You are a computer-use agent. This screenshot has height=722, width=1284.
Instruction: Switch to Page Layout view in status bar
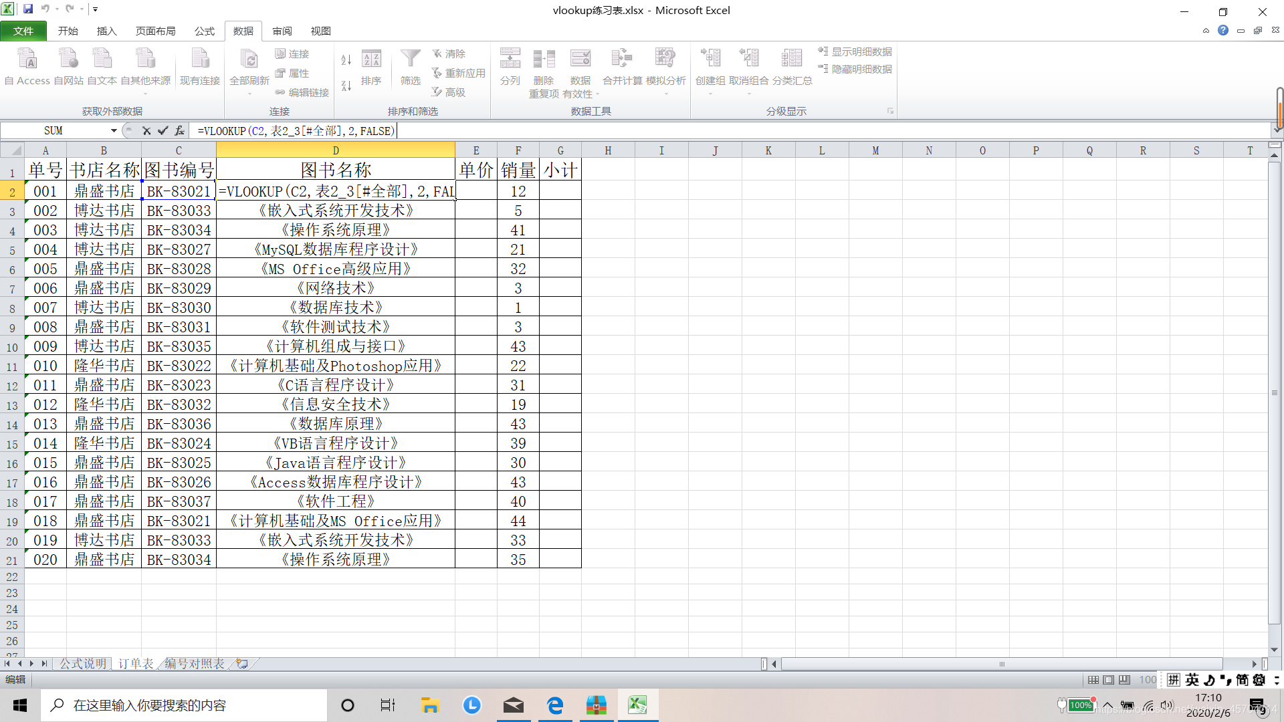point(1109,680)
